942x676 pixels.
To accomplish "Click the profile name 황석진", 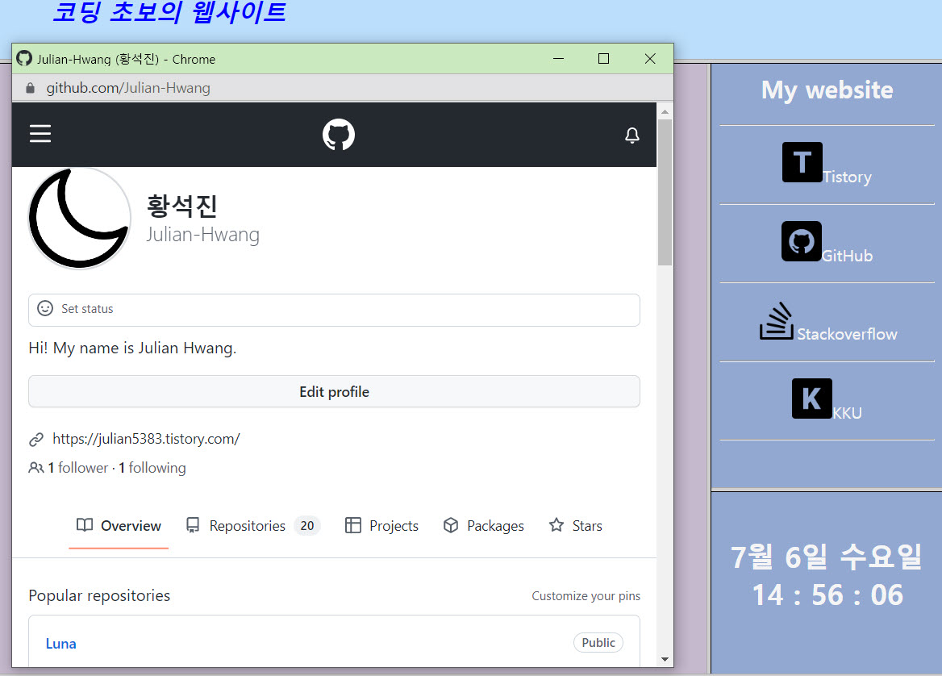I will tap(181, 206).
